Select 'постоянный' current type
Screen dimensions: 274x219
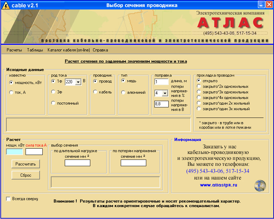[x=53, y=103]
